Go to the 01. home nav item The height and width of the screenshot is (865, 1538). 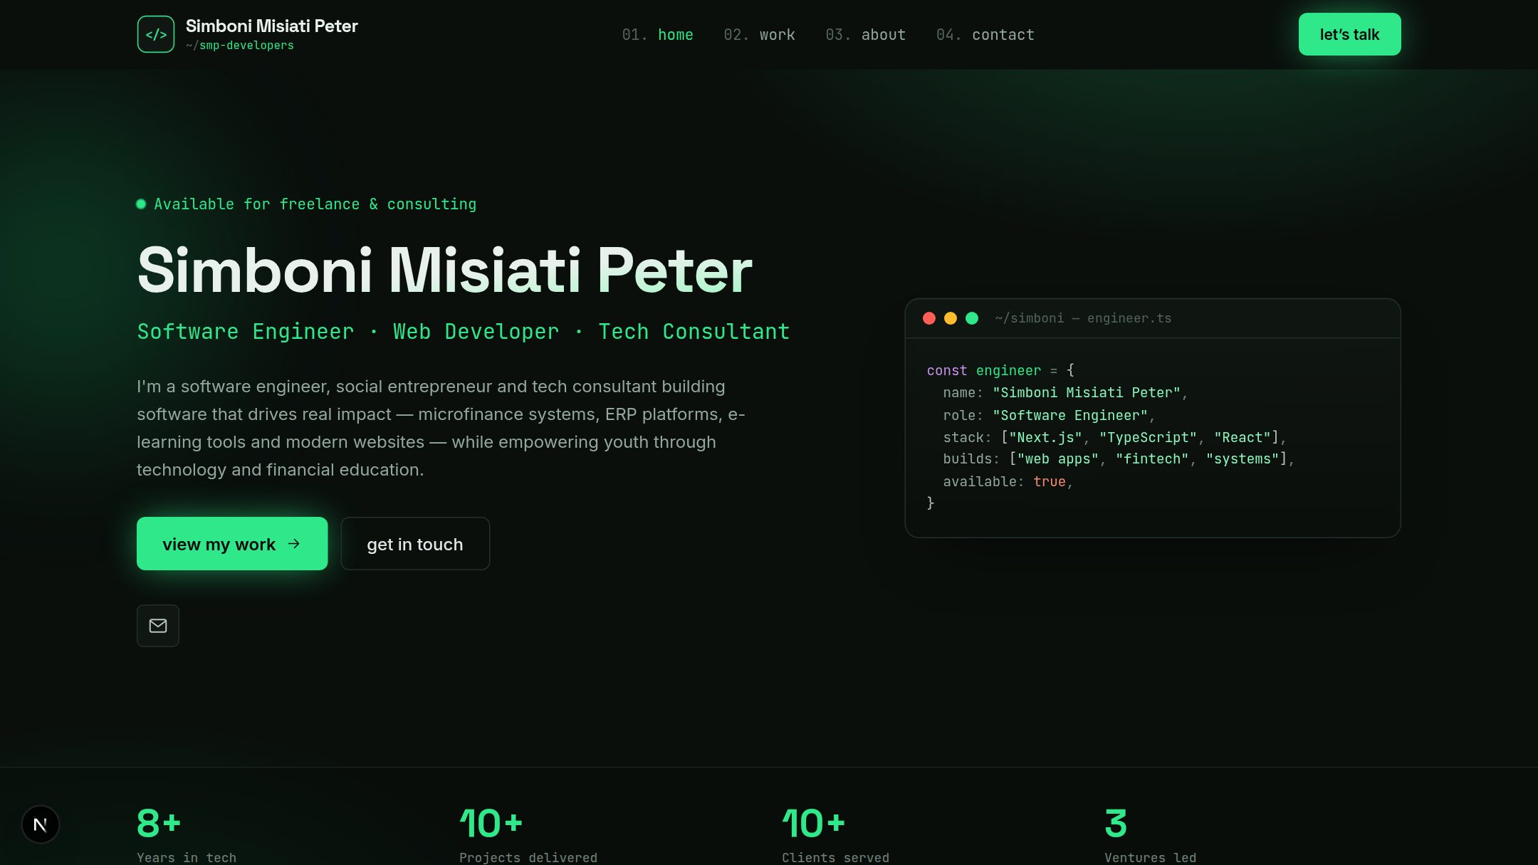point(658,35)
